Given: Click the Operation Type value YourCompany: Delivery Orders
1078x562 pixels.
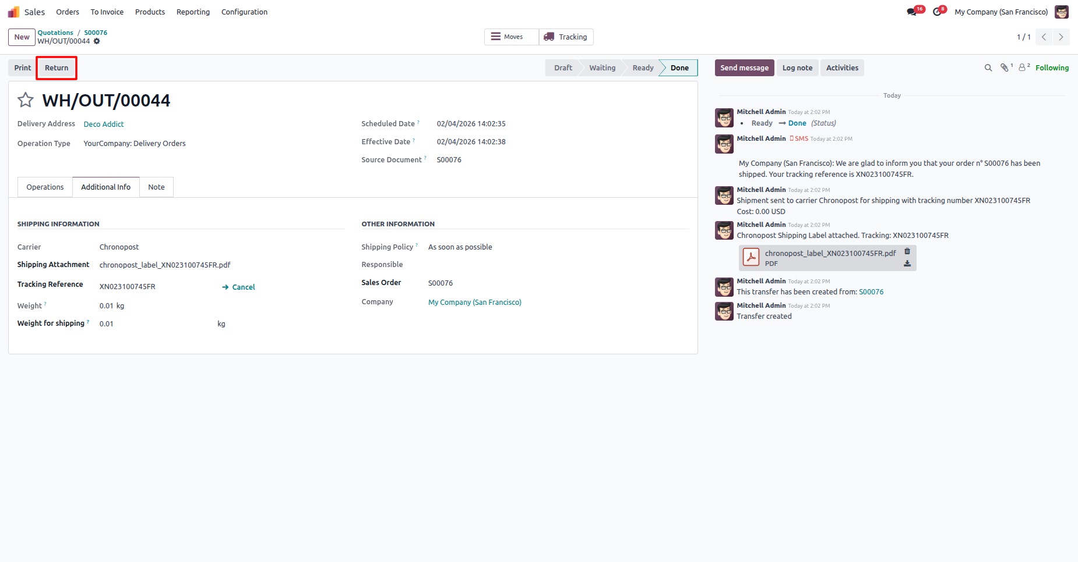Looking at the screenshot, I should click(x=135, y=144).
